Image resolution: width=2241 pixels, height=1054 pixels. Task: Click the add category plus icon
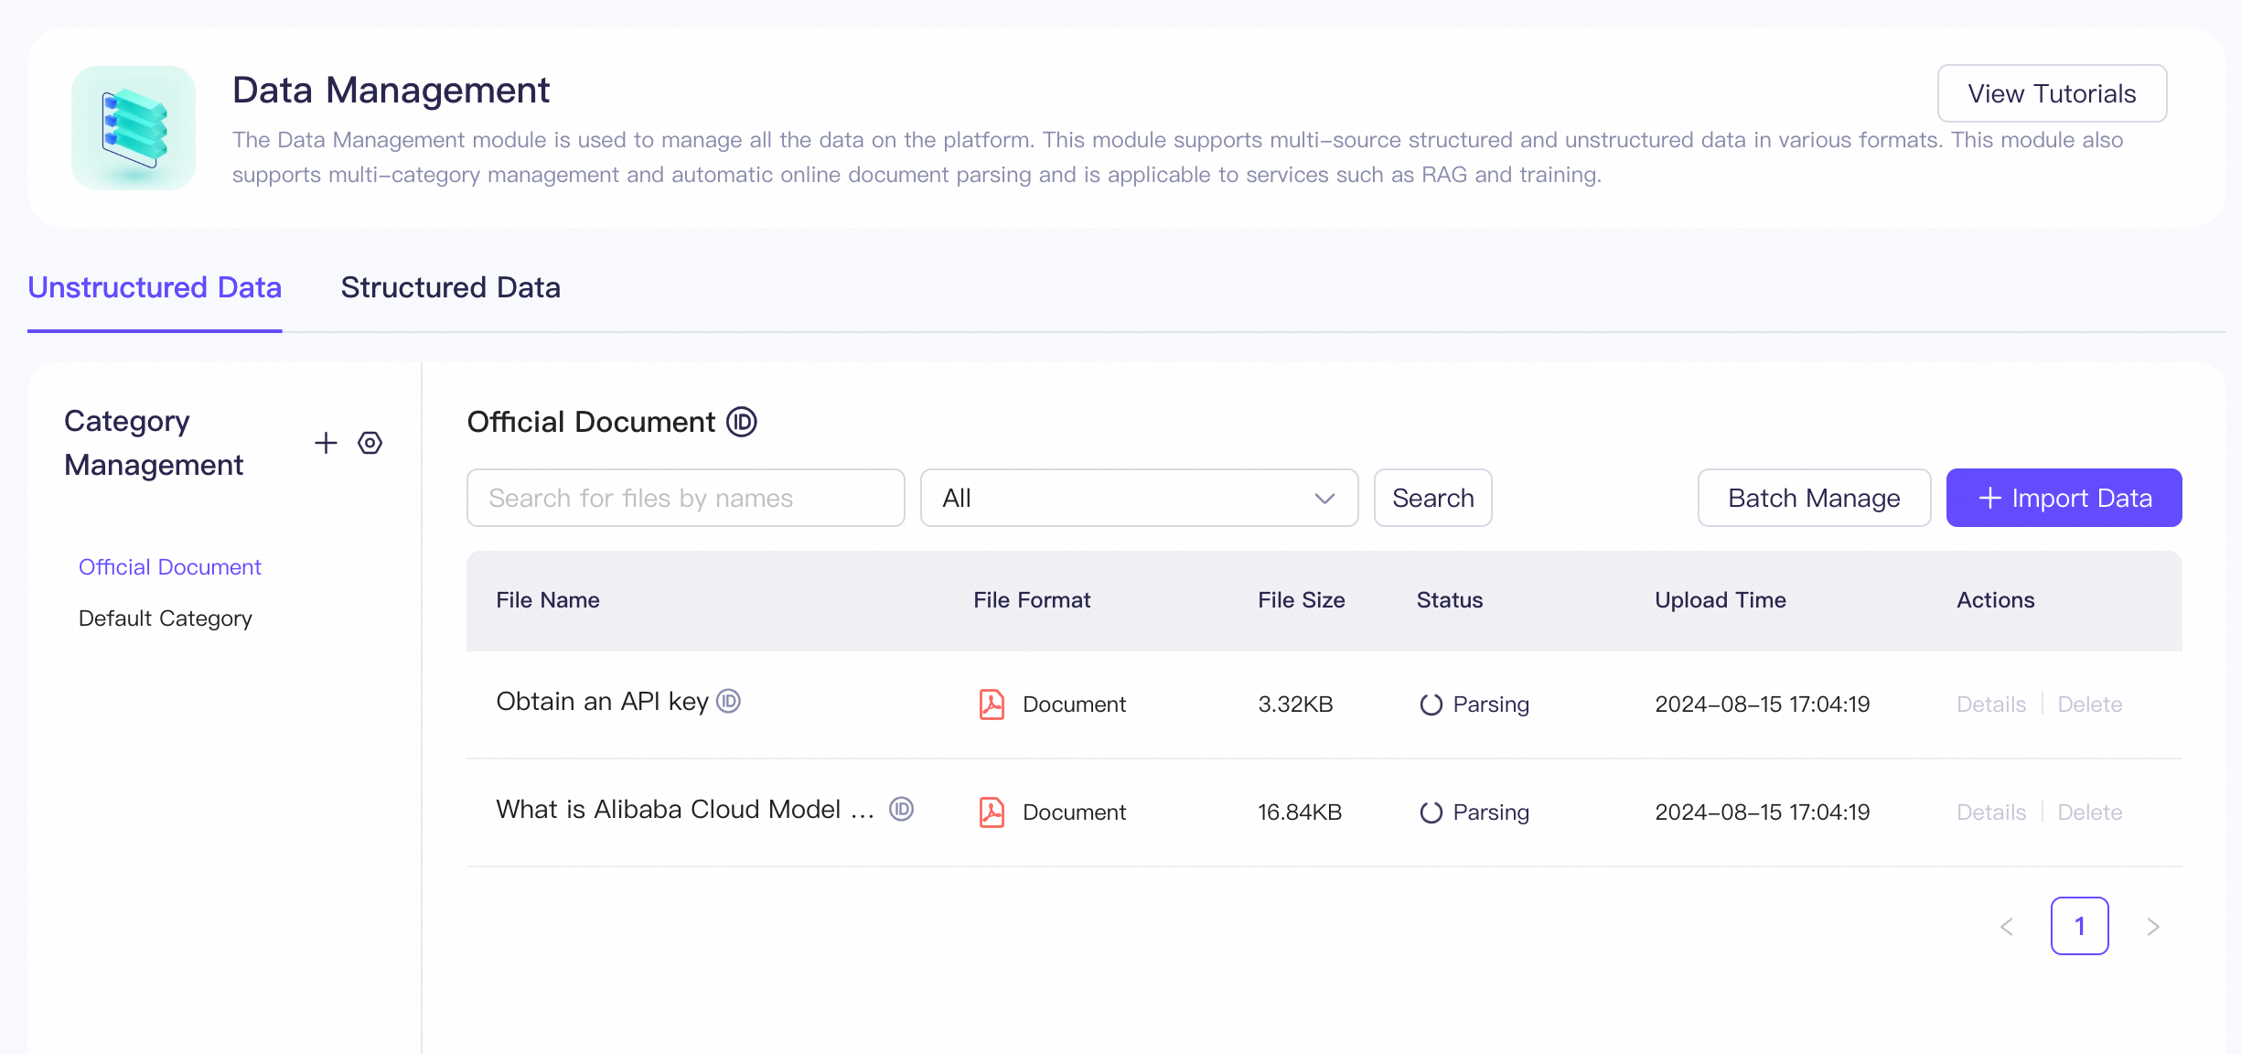pyautogui.click(x=326, y=443)
